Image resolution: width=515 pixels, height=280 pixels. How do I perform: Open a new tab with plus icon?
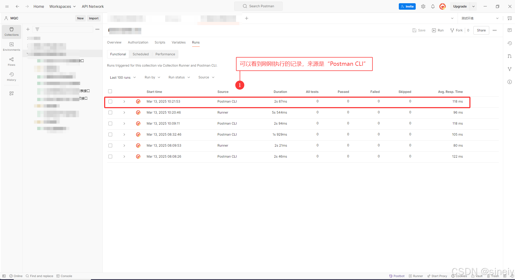point(247,18)
